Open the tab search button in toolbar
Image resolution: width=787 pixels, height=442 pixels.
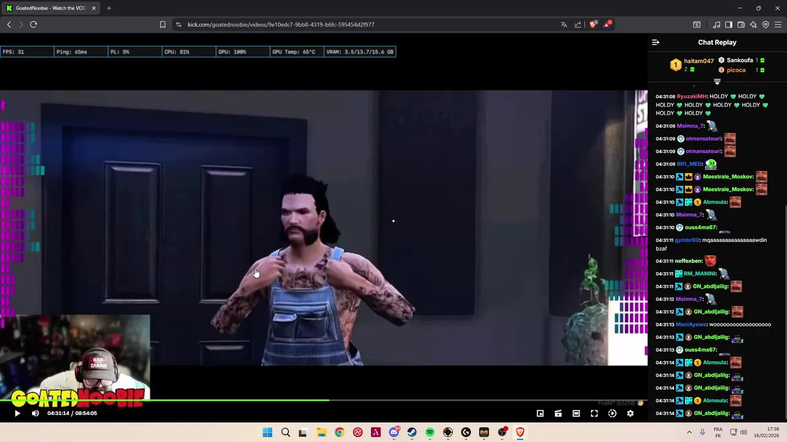point(697,25)
